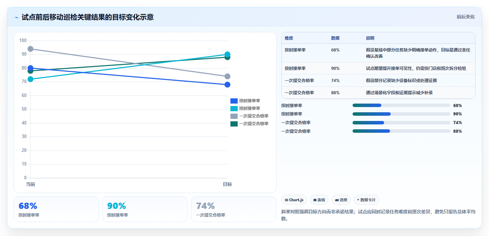
Task: Open the 90% 按时接单率 stat card
Action: [x=145, y=209]
